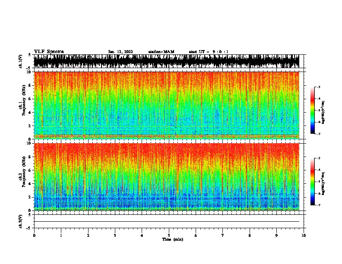
Task: Click the "ch.3(V)" axis label
Action: pyautogui.click(x=20, y=222)
